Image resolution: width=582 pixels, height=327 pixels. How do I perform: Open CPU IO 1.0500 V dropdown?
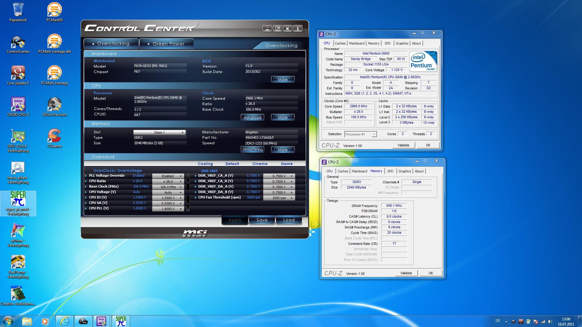tap(168, 198)
